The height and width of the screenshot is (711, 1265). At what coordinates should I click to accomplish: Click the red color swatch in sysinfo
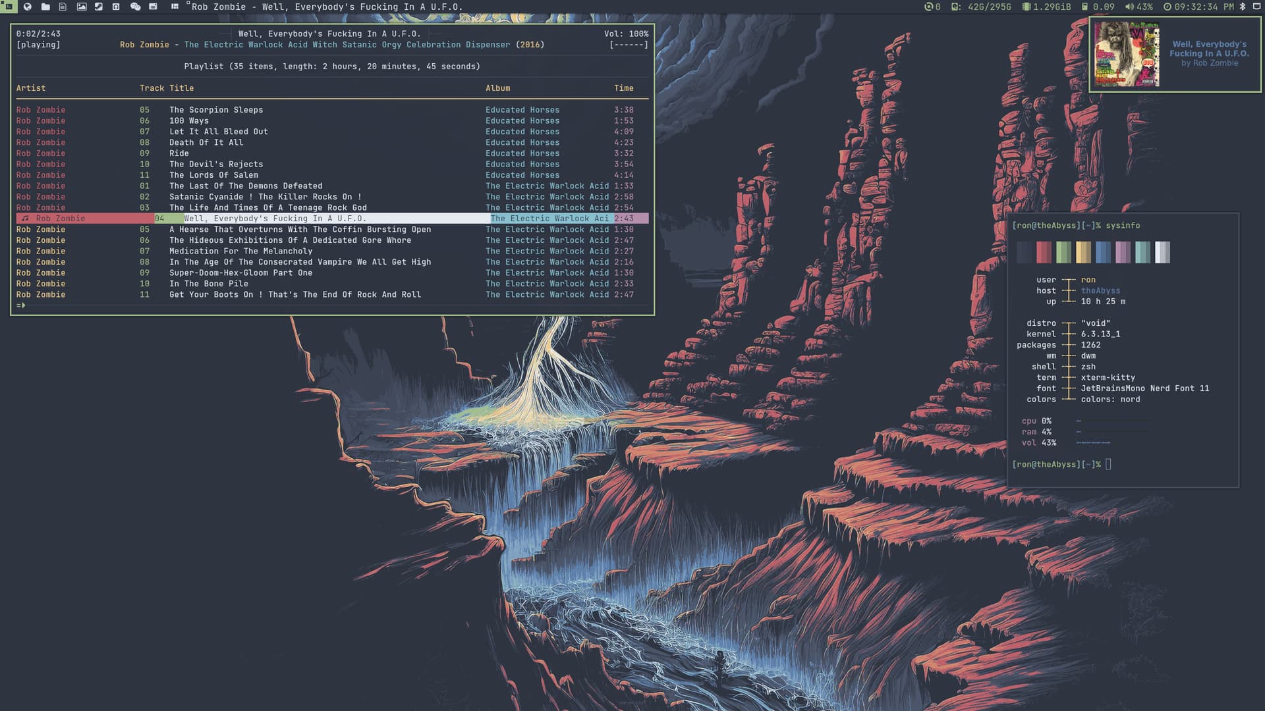(x=1044, y=252)
